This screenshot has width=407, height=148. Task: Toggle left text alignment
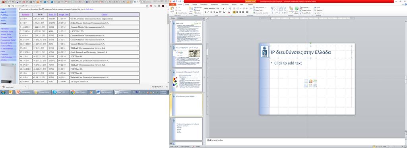235,12
